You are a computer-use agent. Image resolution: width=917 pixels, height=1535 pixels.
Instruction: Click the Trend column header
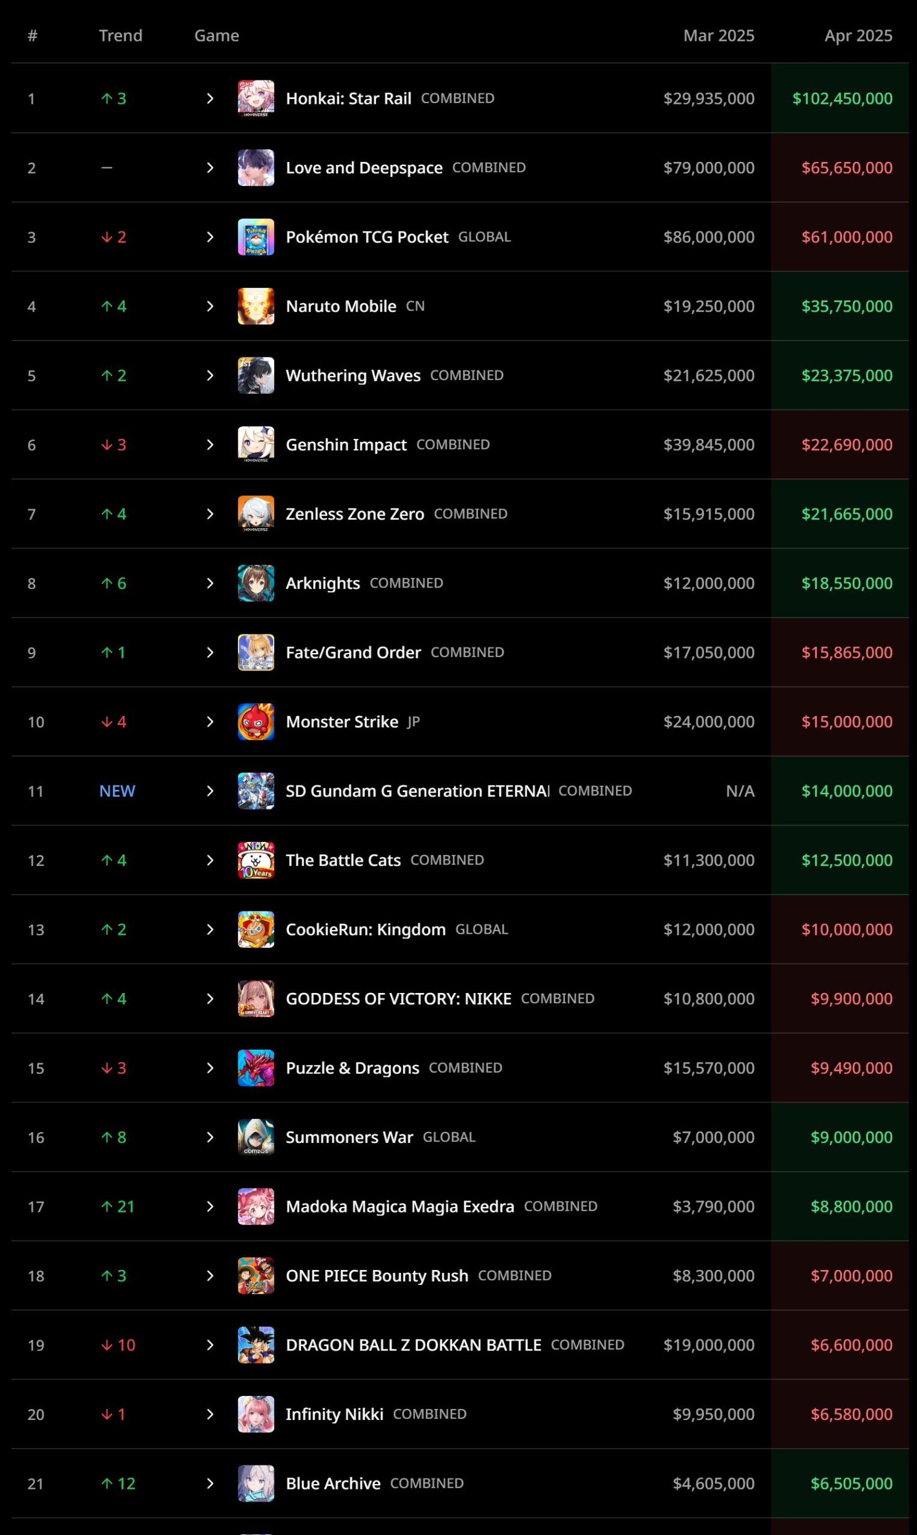[x=121, y=36]
